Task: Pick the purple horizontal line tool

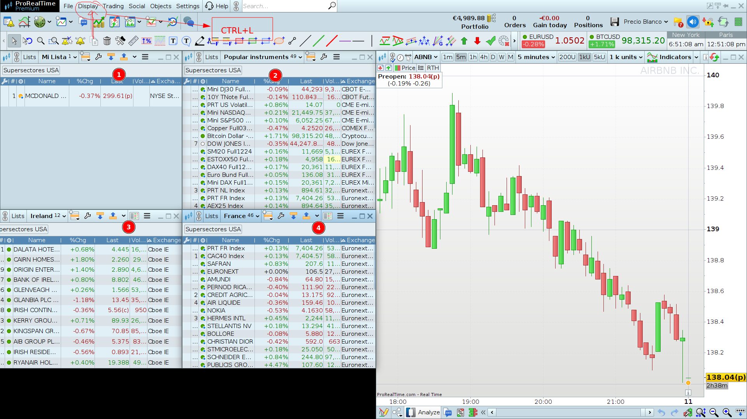Action: (x=345, y=41)
